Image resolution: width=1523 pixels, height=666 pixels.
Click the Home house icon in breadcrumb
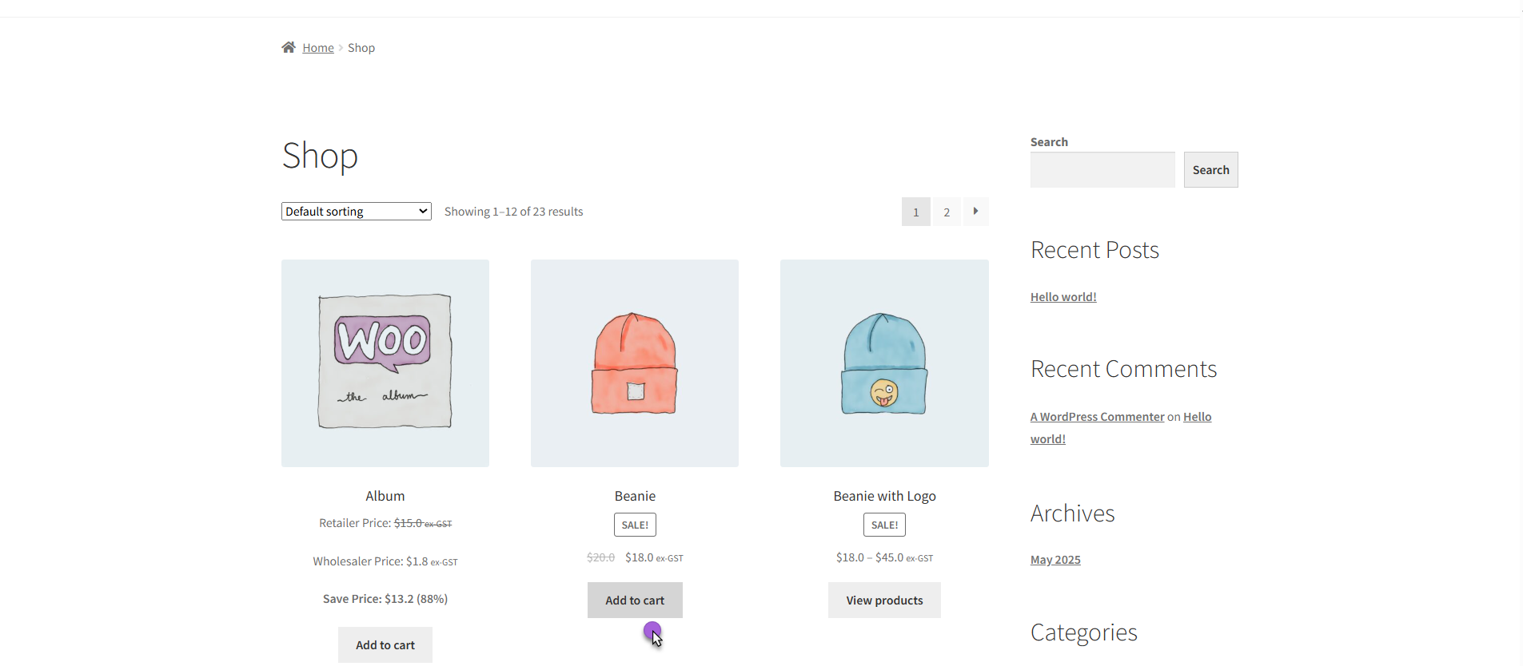click(289, 47)
